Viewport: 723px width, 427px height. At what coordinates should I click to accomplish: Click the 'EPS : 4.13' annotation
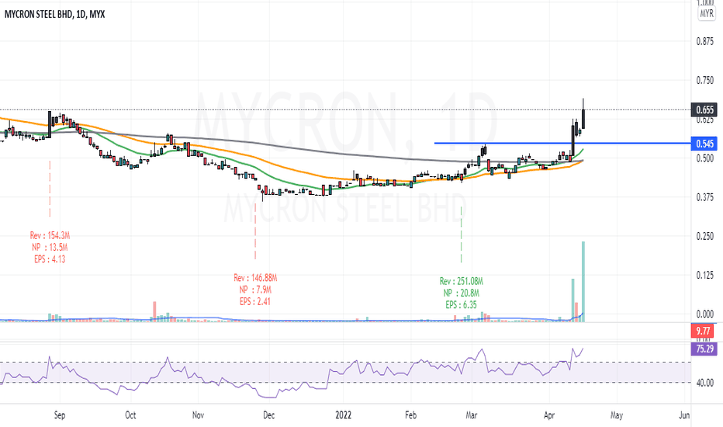coord(50,259)
